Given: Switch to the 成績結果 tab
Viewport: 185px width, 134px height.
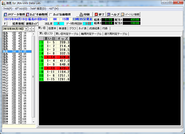Looking at the screenshot, I should 94,28.
